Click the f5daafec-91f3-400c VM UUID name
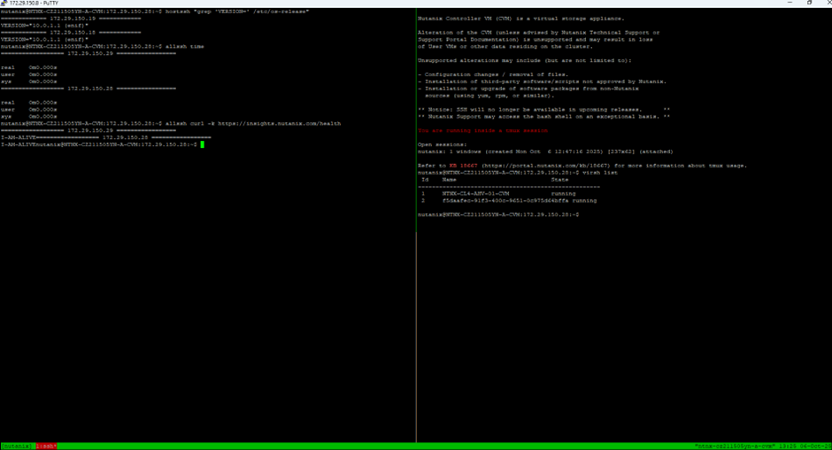The width and height of the screenshot is (832, 450). 505,201
